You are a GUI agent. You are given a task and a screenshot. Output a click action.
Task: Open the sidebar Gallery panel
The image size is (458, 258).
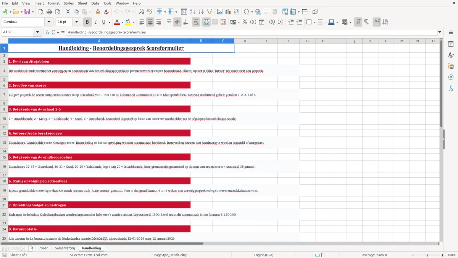(451, 66)
